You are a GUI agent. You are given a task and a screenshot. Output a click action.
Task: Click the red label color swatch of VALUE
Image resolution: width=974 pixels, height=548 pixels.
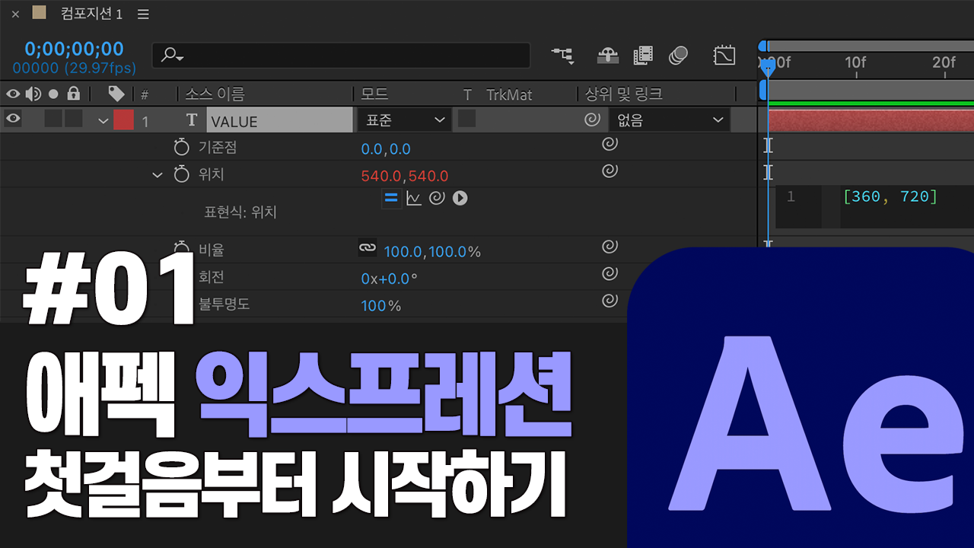tap(123, 120)
